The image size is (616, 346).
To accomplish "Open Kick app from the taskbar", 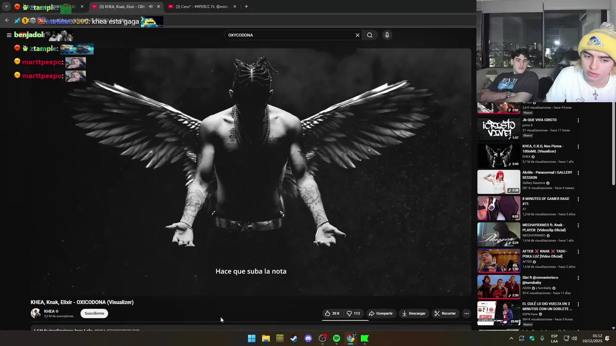I will point(365,338).
